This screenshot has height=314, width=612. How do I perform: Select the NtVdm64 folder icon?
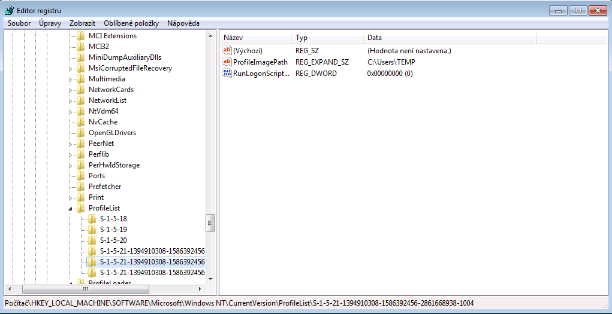click(81, 111)
